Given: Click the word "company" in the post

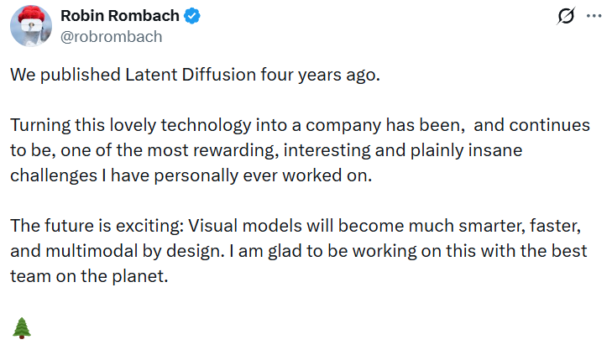Looking at the screenshot, I should click(343, 127).
